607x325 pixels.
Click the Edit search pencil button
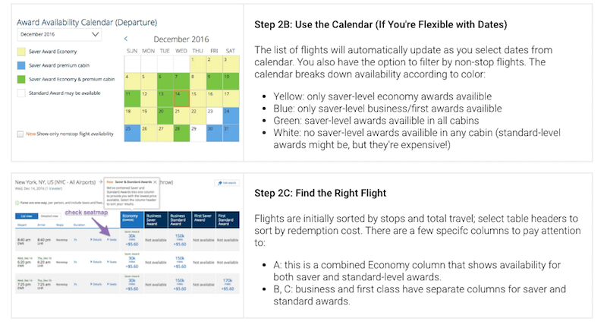pyautogui.click(x=227, y=183)
